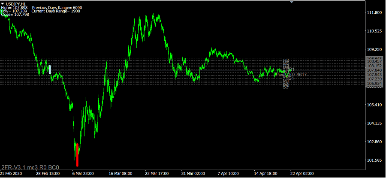386x178 pixels.
Task: Click the 111.800 price on the scale
Action: click(x=375, y=13)
